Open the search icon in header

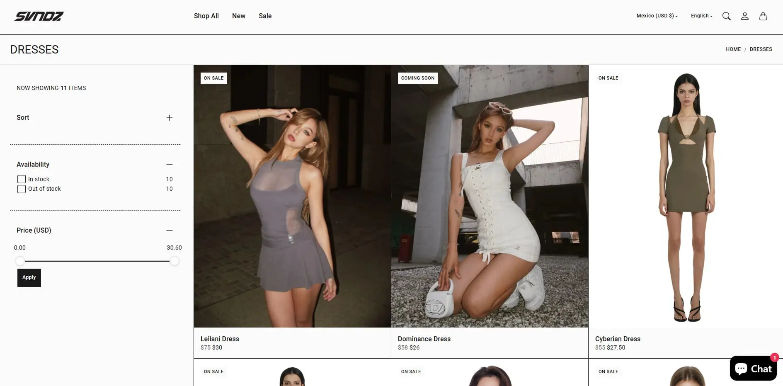pos(726,16)
